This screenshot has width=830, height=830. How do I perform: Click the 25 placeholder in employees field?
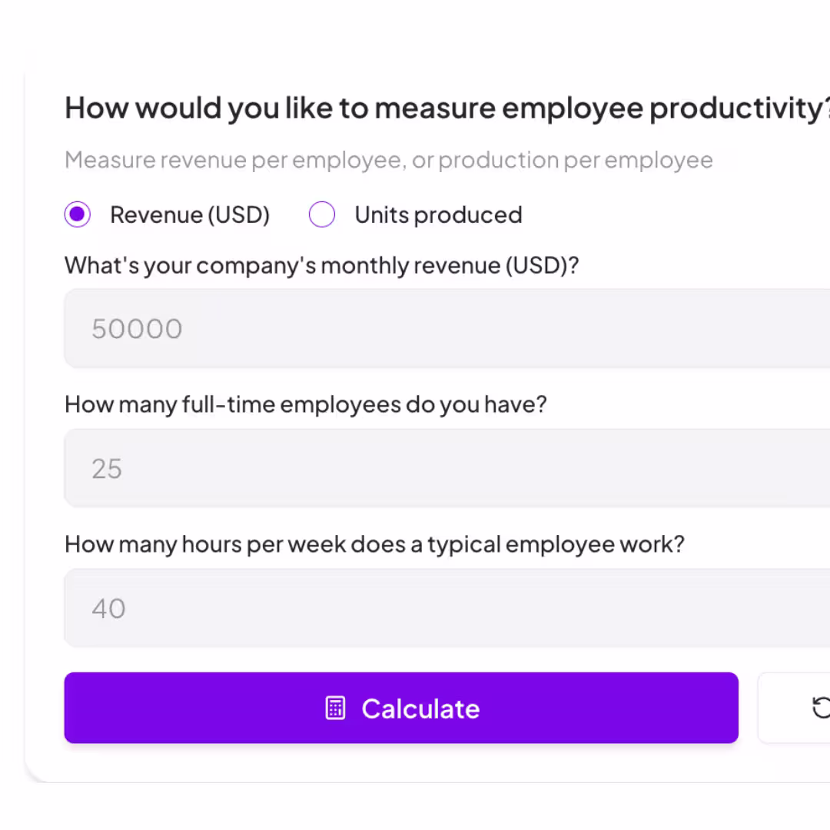(x=107, y=469)
